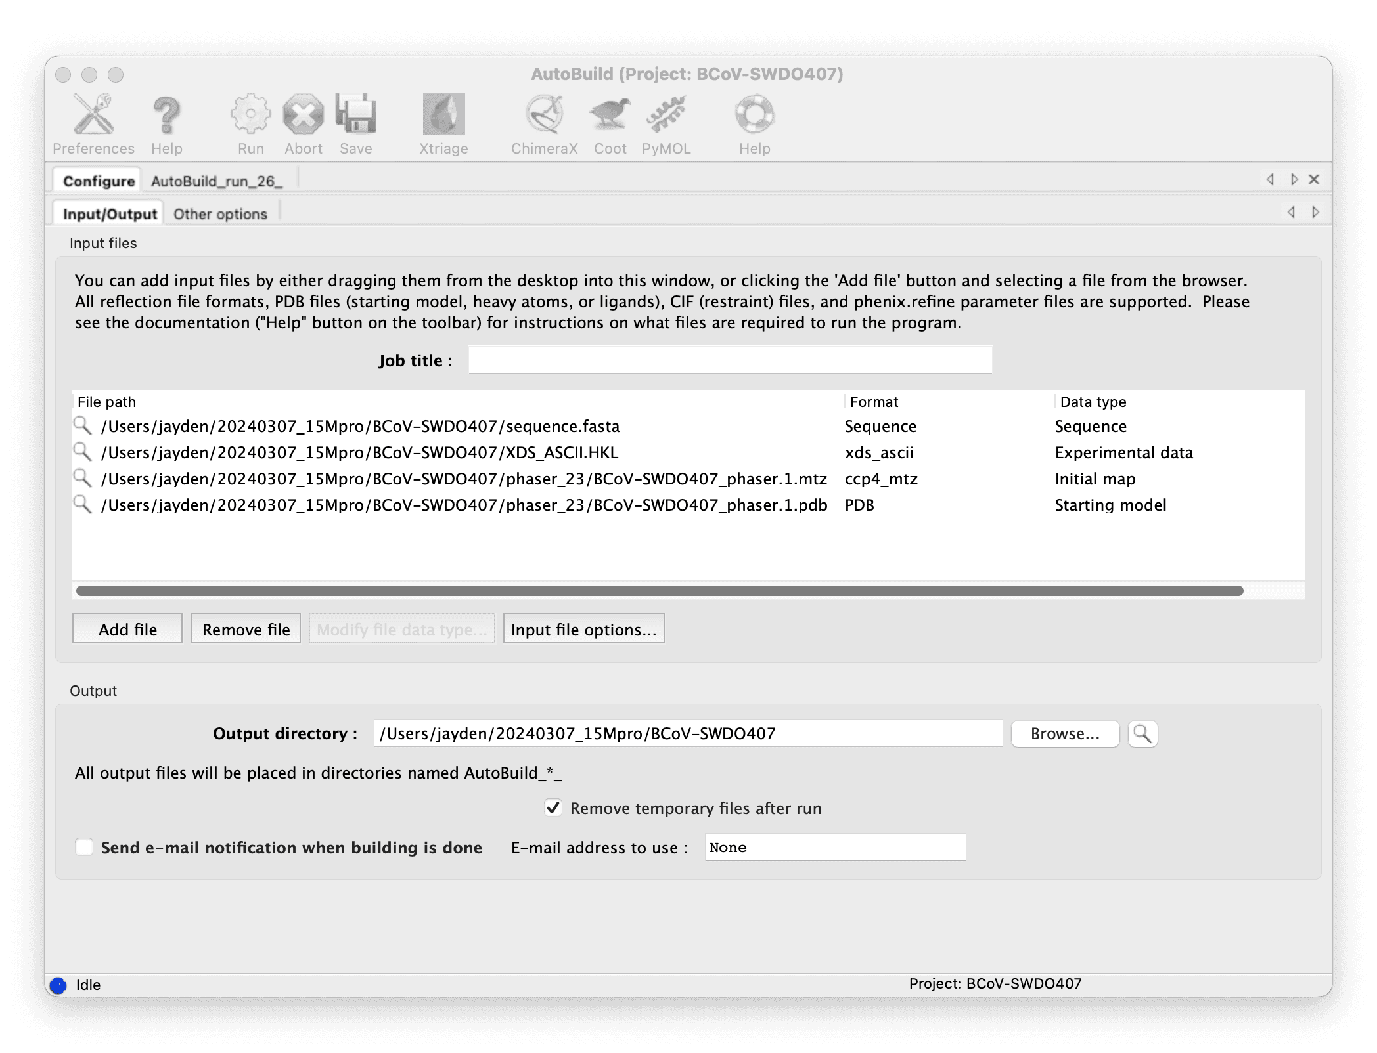
Task: Open Coot from the toolbar
Action: (x=610, y=123)
